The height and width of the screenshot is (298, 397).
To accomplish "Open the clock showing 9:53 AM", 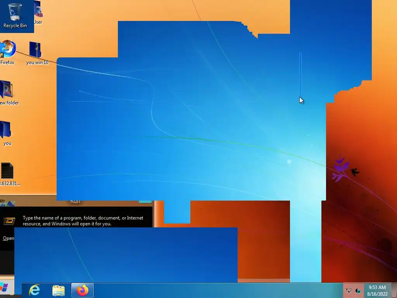I will point(377,290).
